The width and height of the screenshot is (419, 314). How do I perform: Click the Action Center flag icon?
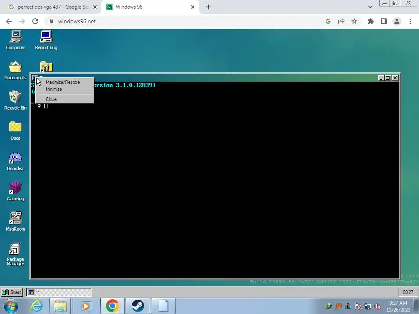[x=358, y=306]
